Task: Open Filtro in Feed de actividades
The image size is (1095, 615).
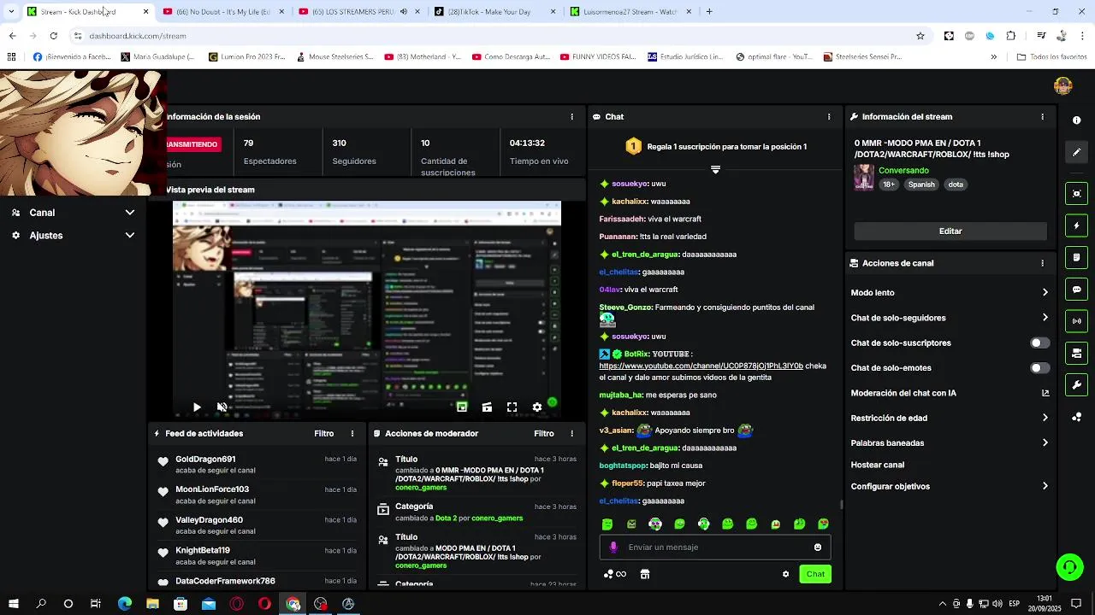Action: point(323,434)
